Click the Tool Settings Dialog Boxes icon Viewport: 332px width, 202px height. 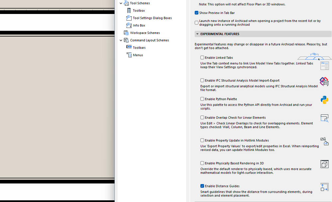pos(129,18)
